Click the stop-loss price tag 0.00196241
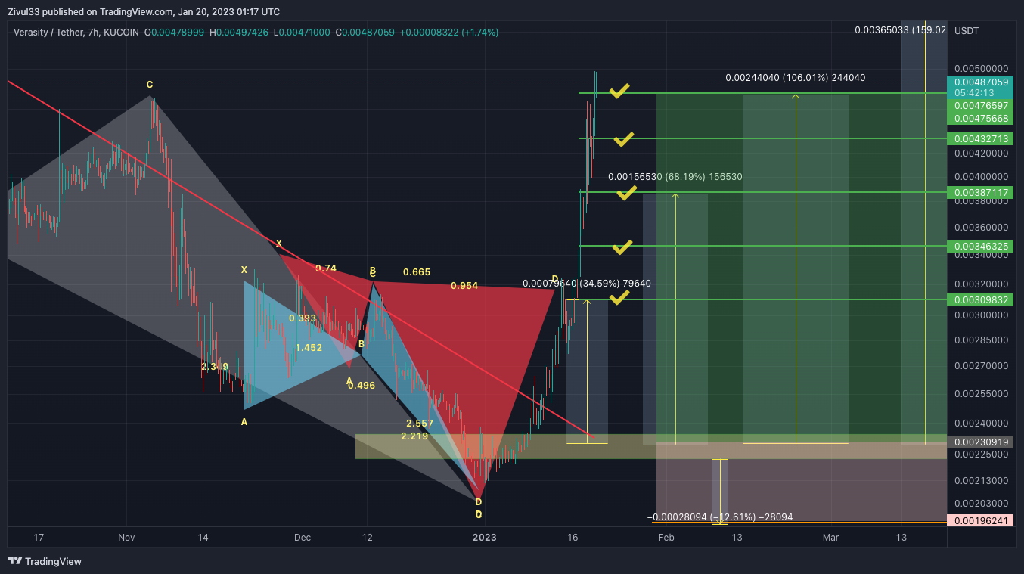This screenshot has height=574, width=1024. click(x=981, y=521)
